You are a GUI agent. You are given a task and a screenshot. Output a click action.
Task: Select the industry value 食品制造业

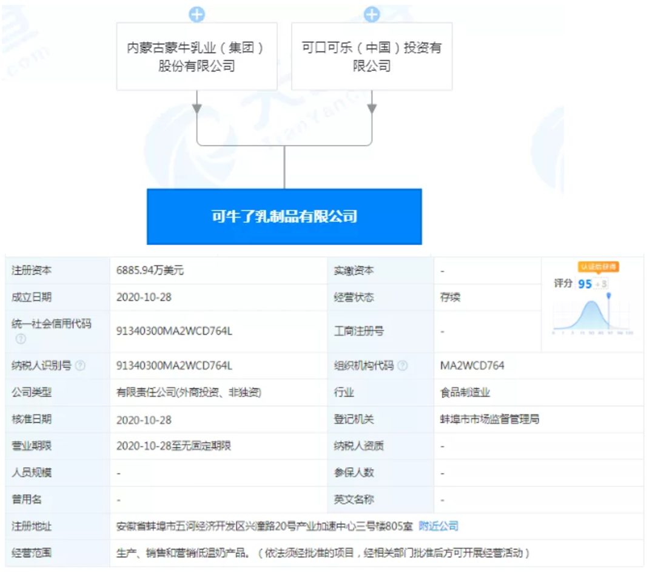[465, 392]
